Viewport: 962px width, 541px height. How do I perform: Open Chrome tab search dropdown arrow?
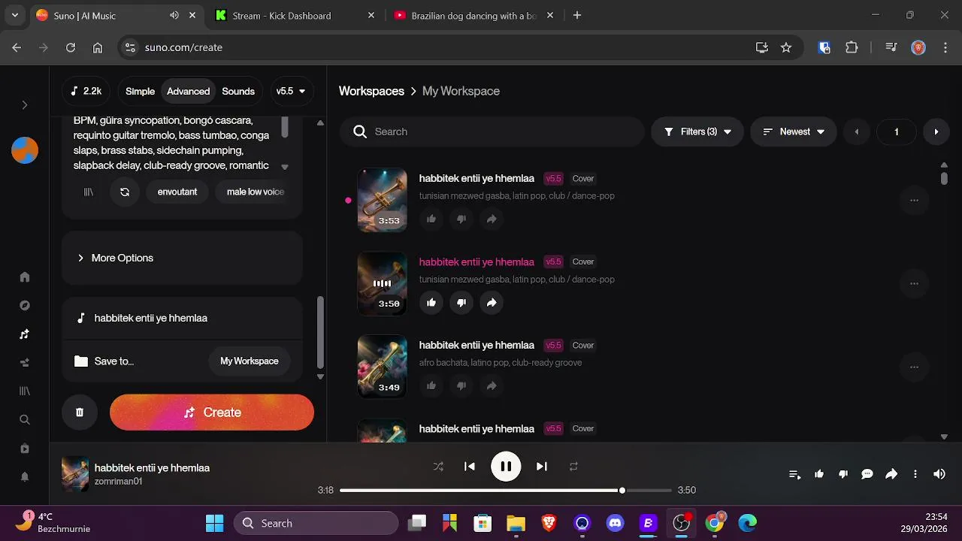click(15, 15)
